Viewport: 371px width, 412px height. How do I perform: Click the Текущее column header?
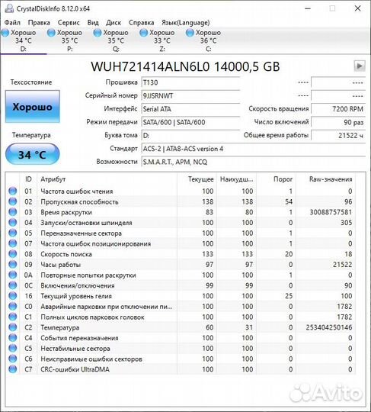197,179
